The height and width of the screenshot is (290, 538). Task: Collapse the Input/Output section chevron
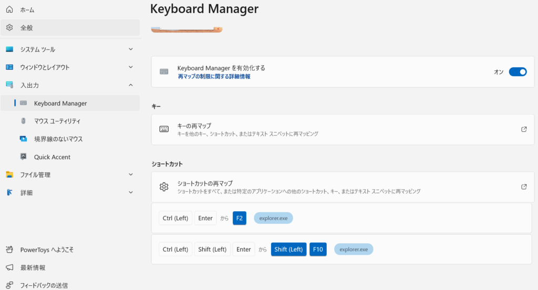click(x=131, y=85)
